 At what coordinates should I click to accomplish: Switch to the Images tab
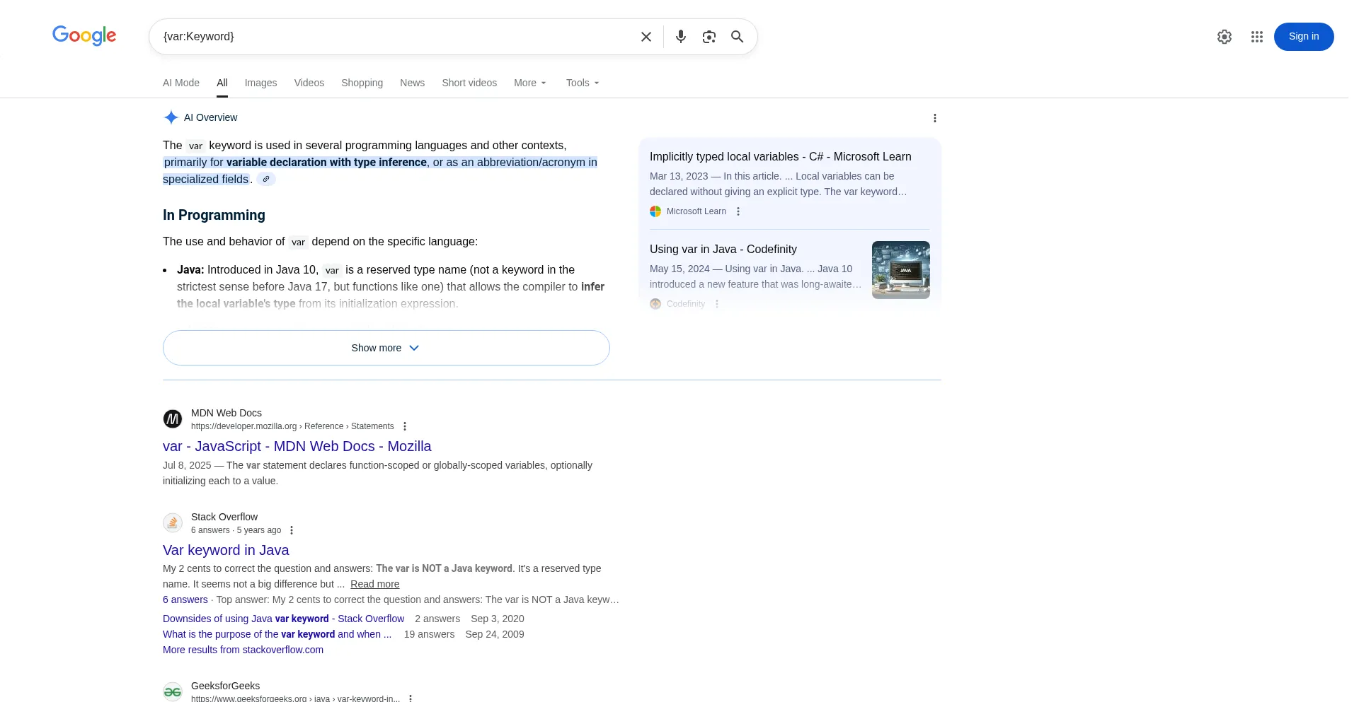click(260, 83)
